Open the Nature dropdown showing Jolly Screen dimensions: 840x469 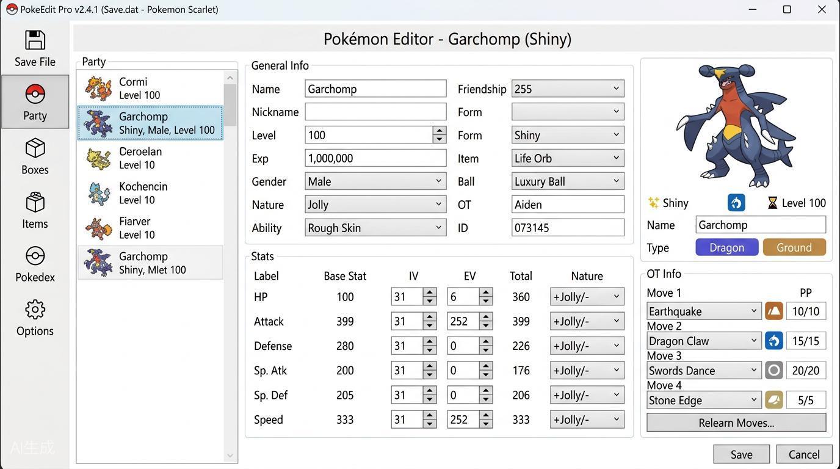375,205
